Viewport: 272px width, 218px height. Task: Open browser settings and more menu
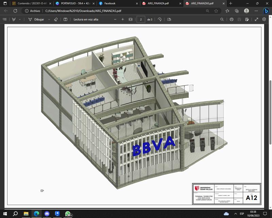(x=256, y=11)
